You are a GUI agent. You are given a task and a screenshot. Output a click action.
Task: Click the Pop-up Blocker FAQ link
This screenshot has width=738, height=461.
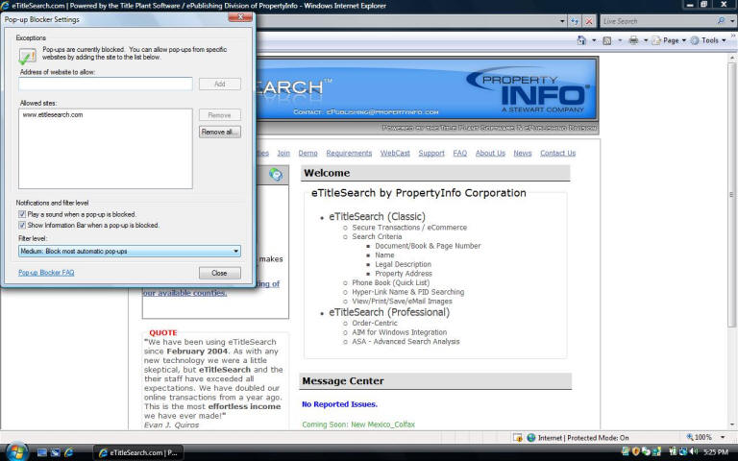pyautogui.click(x=46, y=273)
